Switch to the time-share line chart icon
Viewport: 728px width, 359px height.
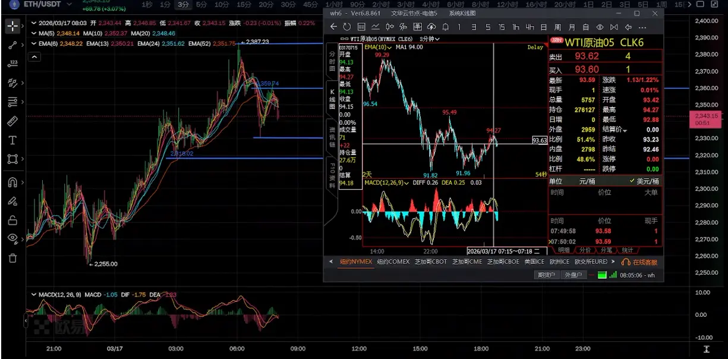click(376, 27)
